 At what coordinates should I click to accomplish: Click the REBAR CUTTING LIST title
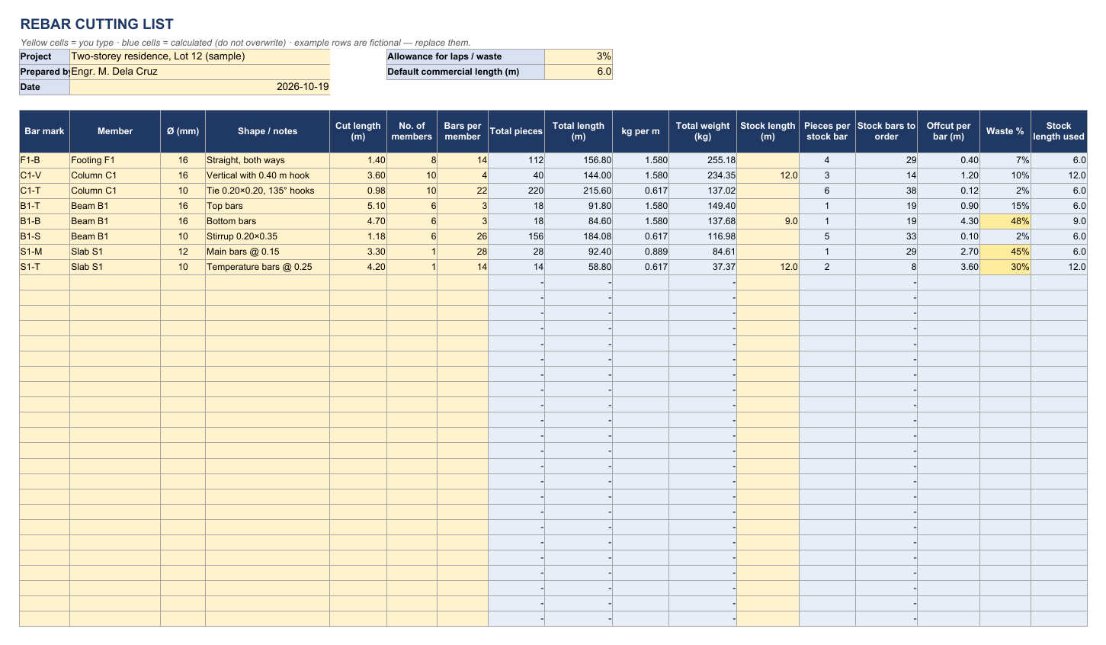pyautogui.click(x=97, y=24)
